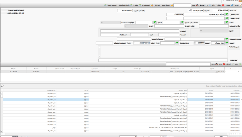Select order row SO24-00017

[121, 115]
